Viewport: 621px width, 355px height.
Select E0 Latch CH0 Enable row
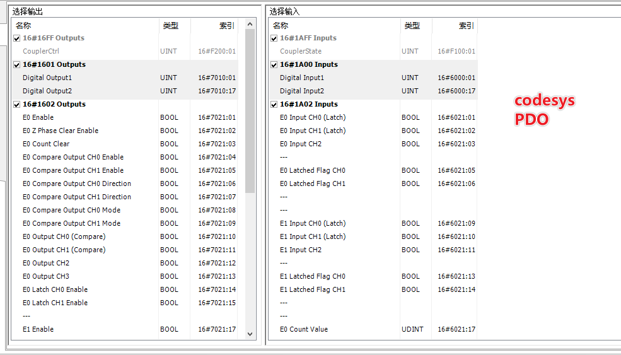click(x=125, y=289)
